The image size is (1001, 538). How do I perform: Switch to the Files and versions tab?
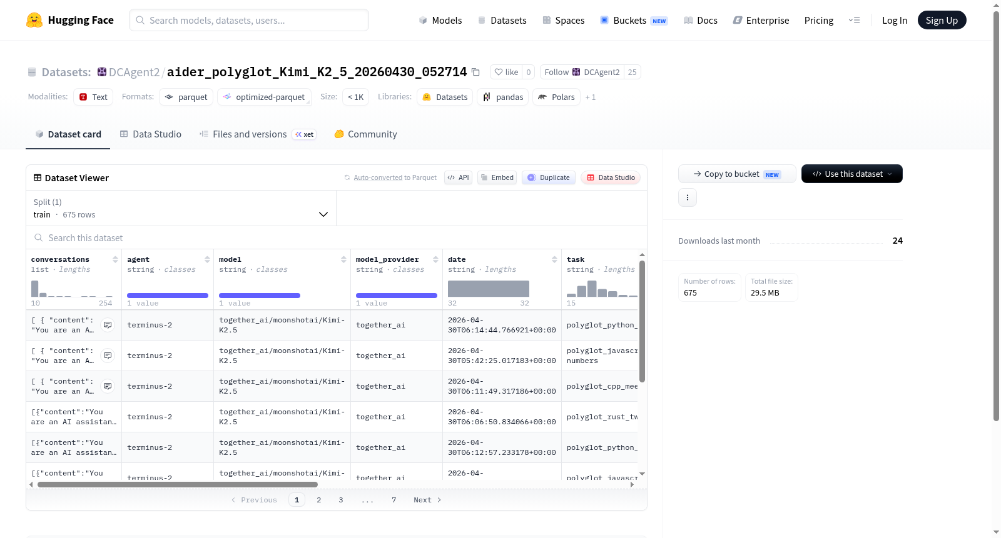[257, 134]
